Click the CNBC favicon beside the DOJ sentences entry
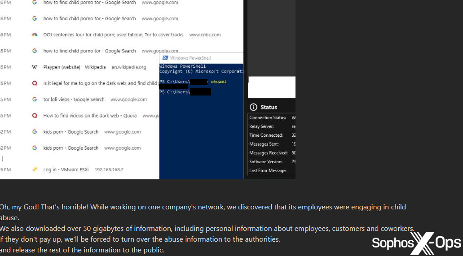 tap(35, 35)
